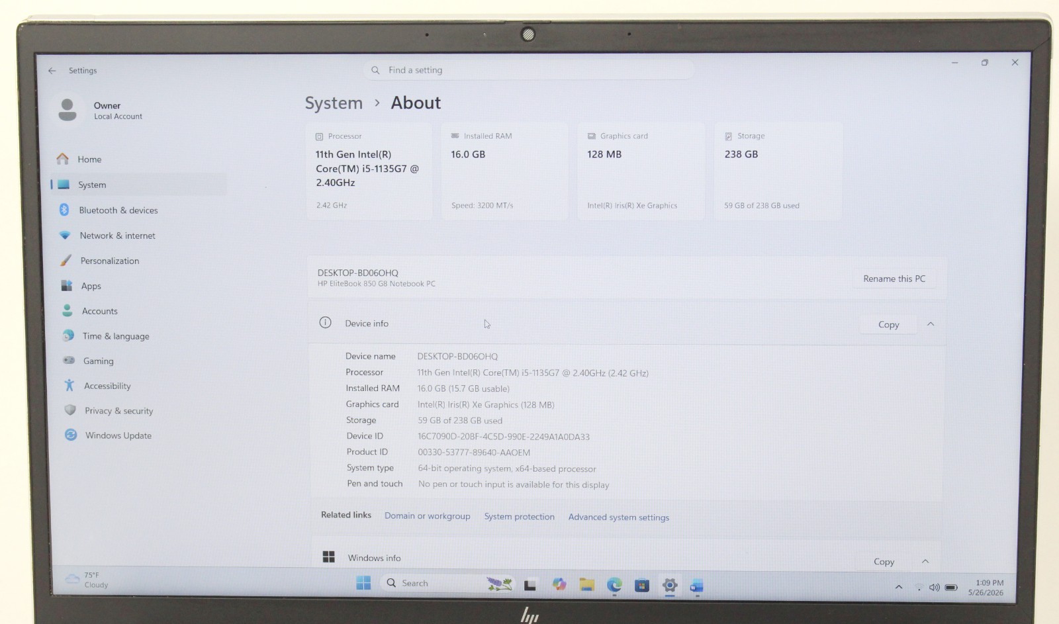Open File Explorer from the taskbar
The image size is (1059, 624).
point(586,584)
